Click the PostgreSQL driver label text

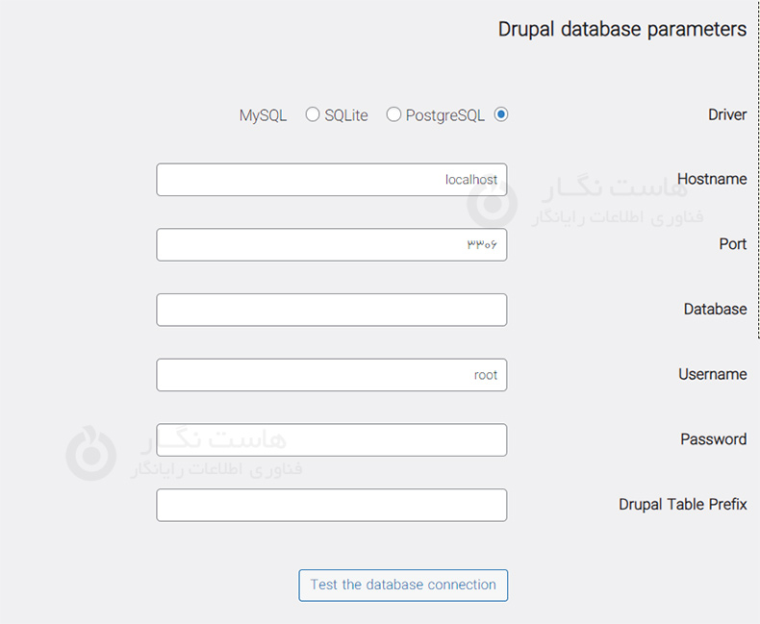445,115
